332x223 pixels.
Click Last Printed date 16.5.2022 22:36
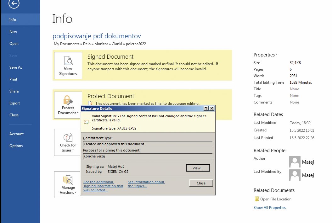(x=302, y=138)
